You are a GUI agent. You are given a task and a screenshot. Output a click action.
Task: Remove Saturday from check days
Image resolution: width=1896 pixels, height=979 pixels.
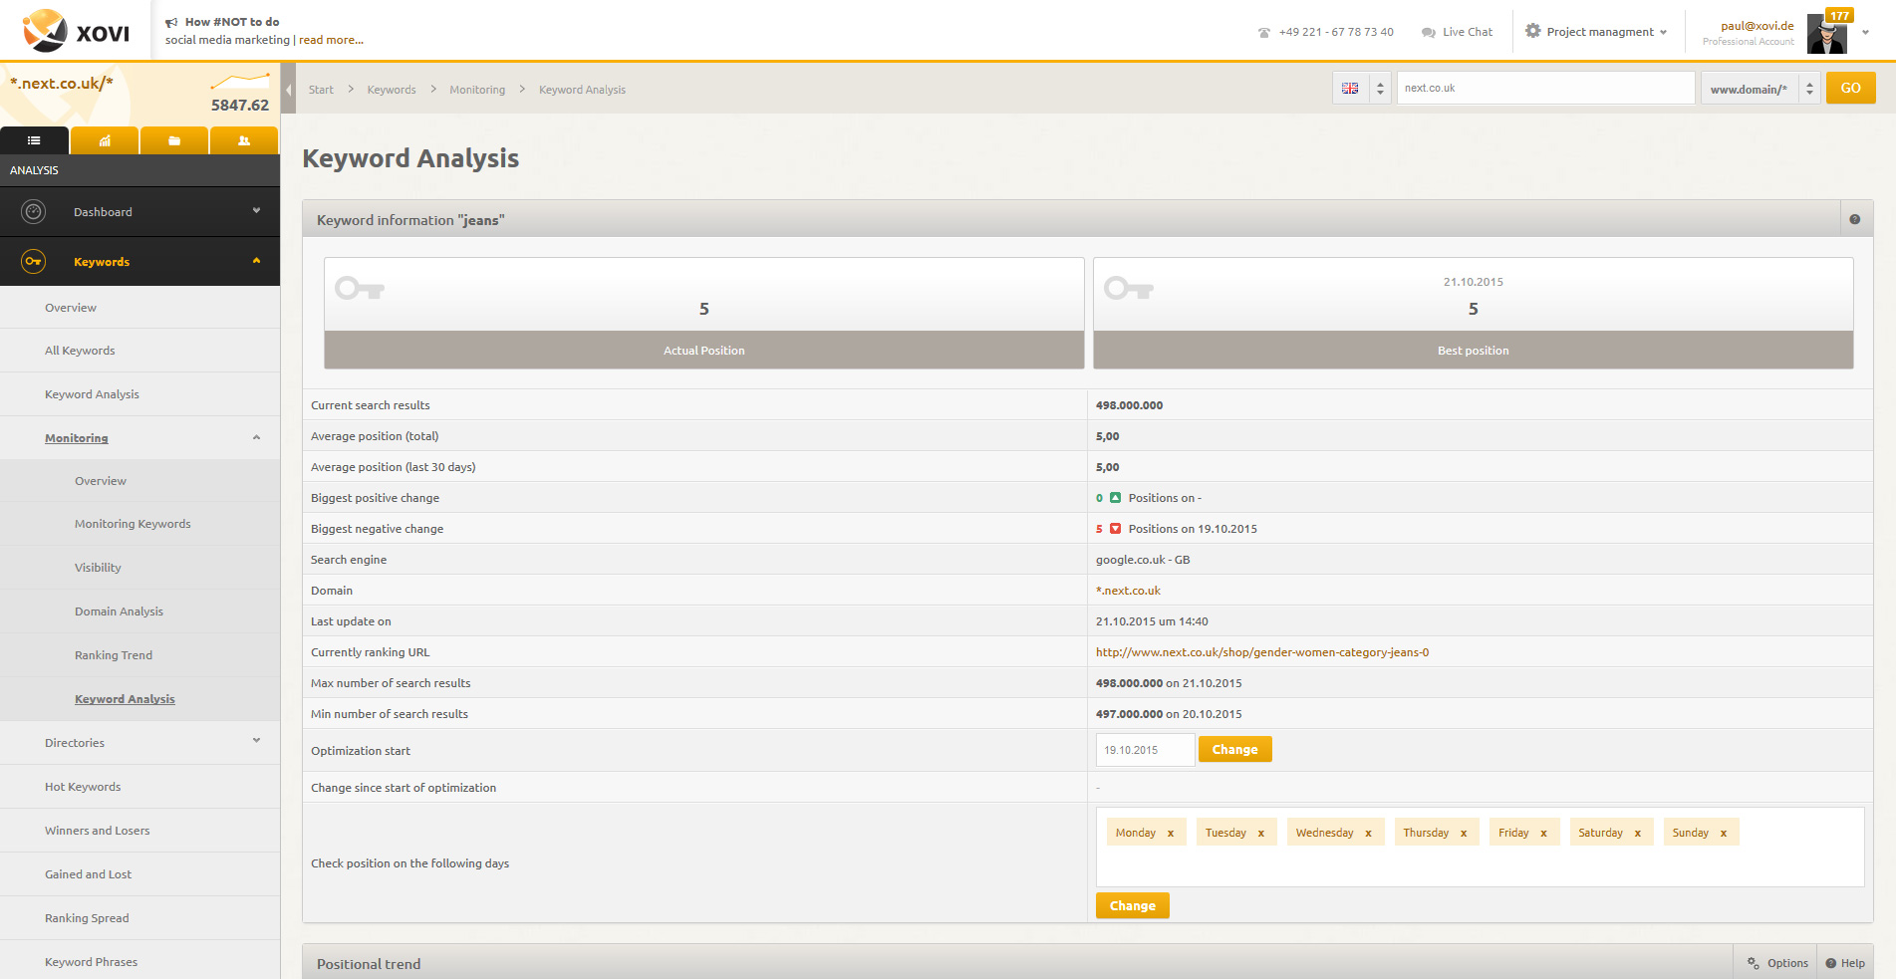coord(1638,833)
